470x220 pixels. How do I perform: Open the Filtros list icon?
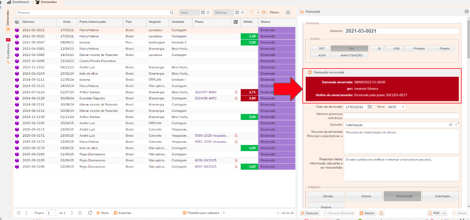click(288, 13)
